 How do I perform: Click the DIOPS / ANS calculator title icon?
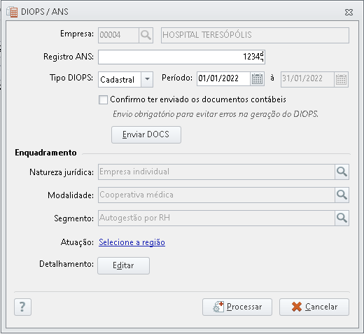point(12,12)
